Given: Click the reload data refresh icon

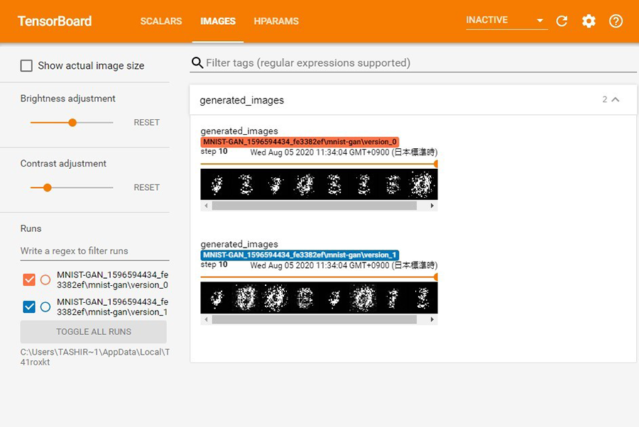Looking at the screenshot, I should (562, 21).
